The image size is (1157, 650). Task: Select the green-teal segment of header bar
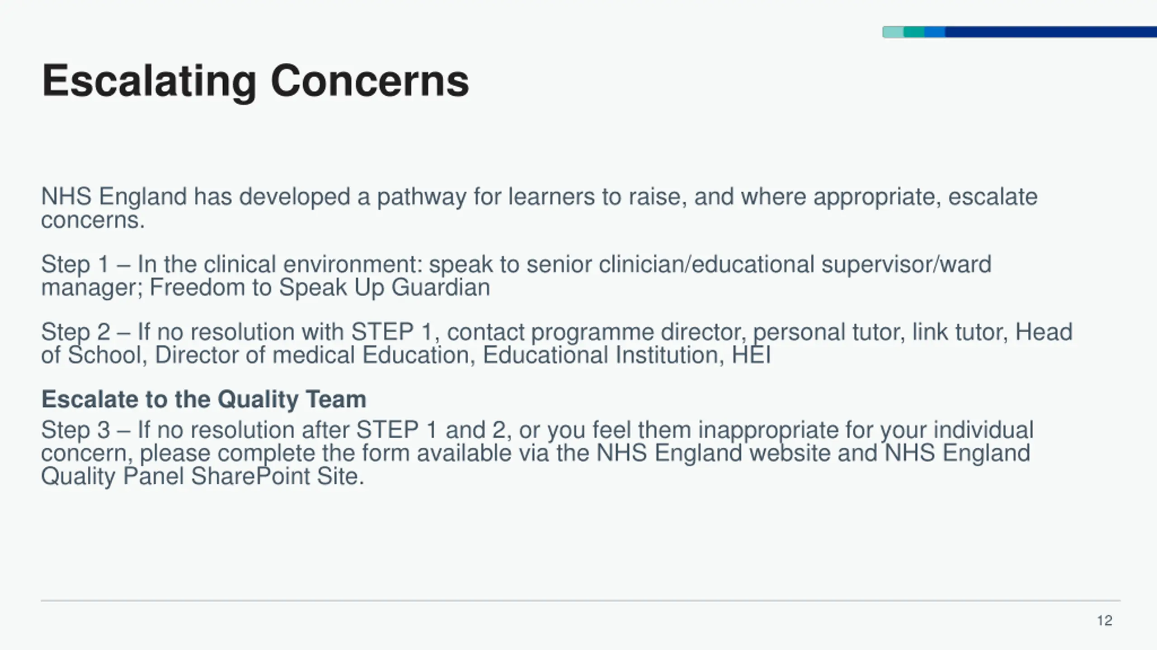coord(914,32)
